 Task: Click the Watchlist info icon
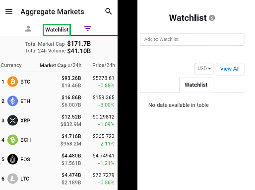coord(212,18)
